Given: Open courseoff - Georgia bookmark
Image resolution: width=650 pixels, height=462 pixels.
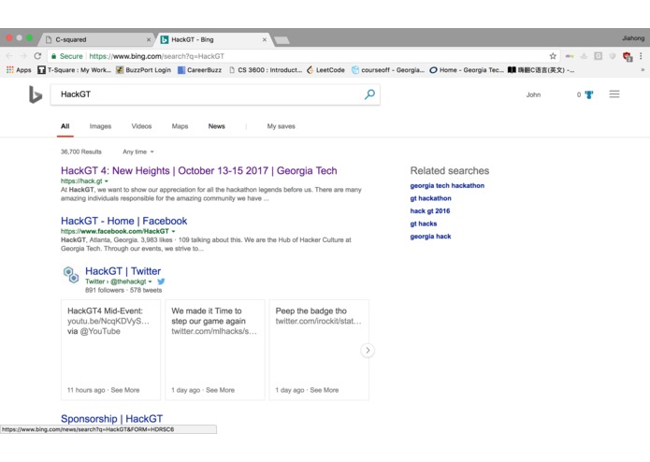Looking at the screenshot, I should point(388,70).
